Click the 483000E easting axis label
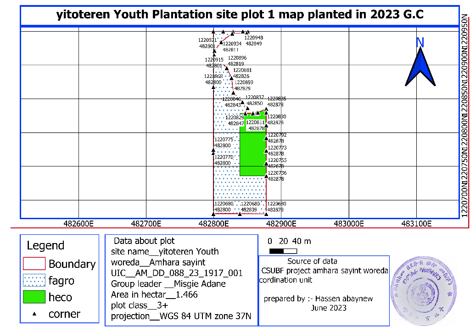Image resolution: width=470 pixels, height=332 pixels. (x=349, y=224)
